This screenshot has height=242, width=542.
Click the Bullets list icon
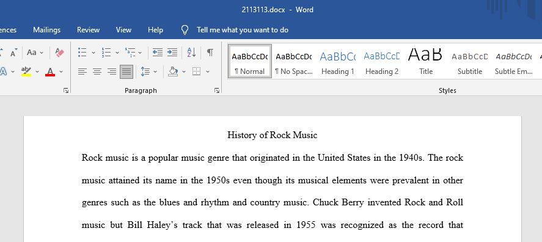tap(82, 53)
